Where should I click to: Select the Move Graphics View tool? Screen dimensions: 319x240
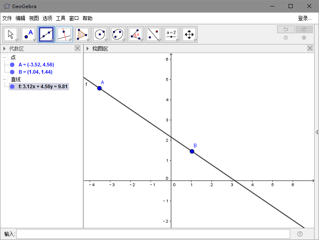click(x=189, y=34)
